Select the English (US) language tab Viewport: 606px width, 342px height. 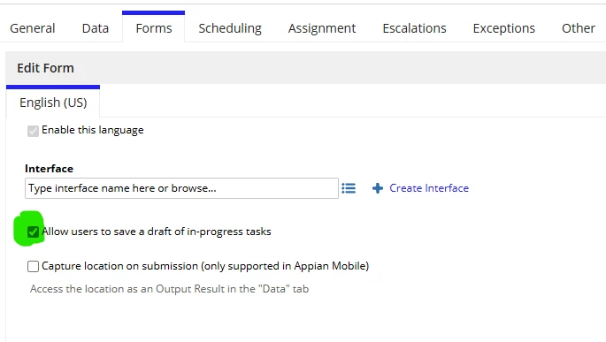[53, 103]
